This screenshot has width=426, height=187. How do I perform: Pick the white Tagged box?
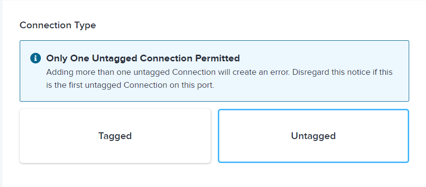[115, 136]
